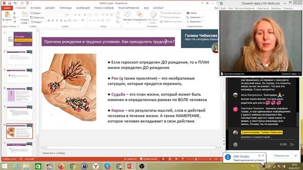Open the Заменить dropdown
This screenshot has height=170, width=303.
pyautogui.click(x=195, y=17)
